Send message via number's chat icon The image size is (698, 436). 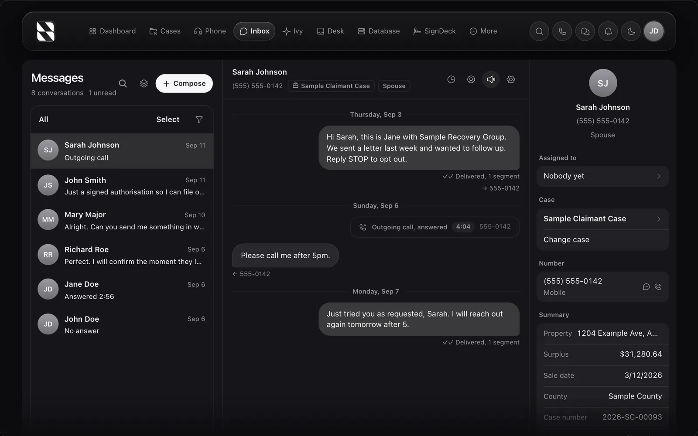click(x=646, y=286)
